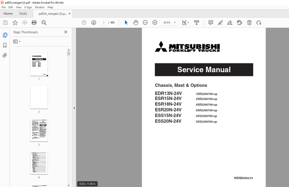The image size is (289, 187).
Task: Open the File menu
Action: [4, 7]
